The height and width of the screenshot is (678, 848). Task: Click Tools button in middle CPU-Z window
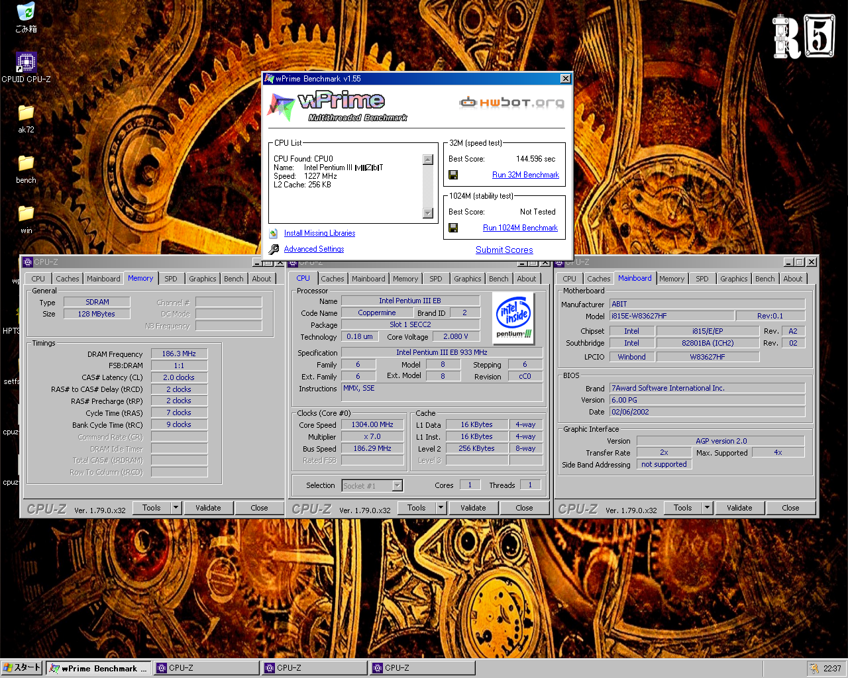[417, 508]
